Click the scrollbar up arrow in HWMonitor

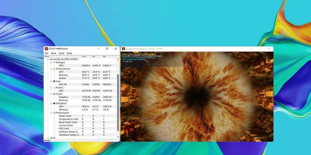click(x=118, y=59)
